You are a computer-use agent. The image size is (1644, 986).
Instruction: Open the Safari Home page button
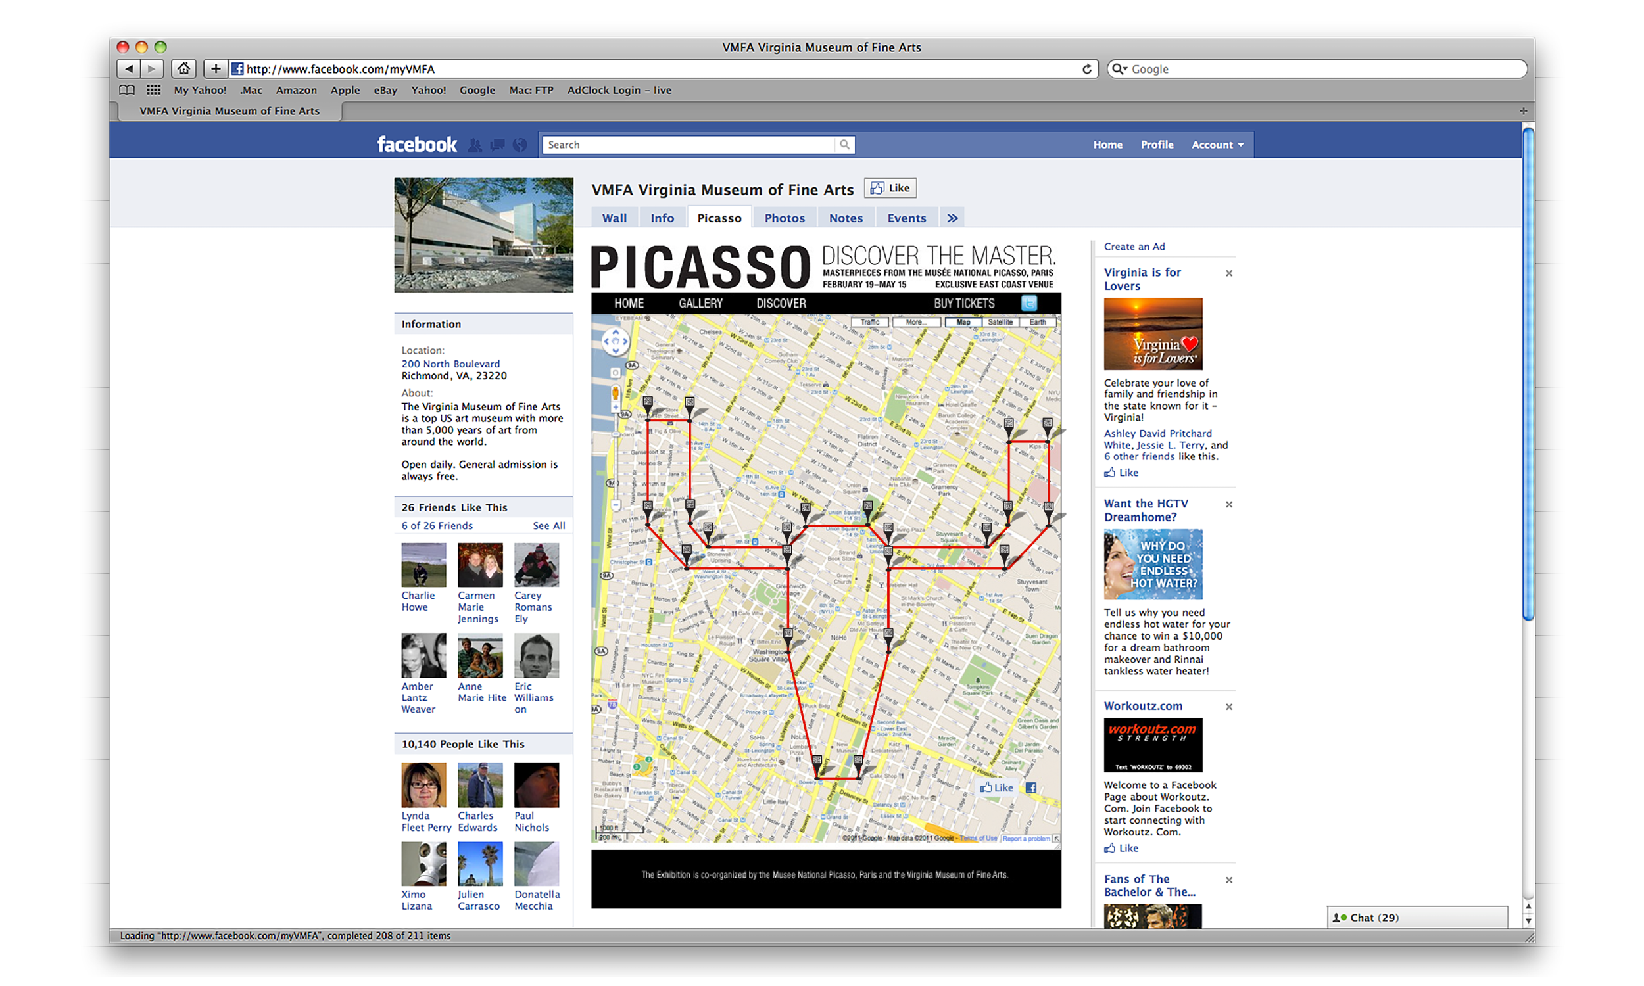[183, 69]
